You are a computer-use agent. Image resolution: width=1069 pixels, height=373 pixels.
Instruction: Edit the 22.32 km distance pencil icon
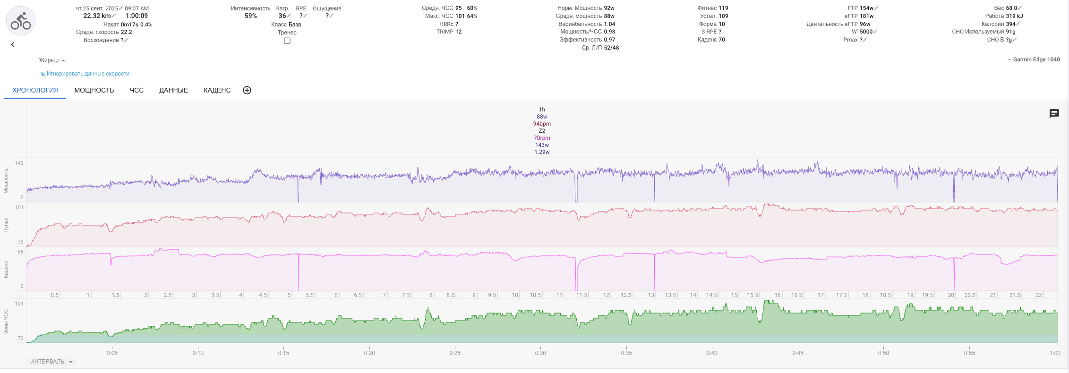114,16
